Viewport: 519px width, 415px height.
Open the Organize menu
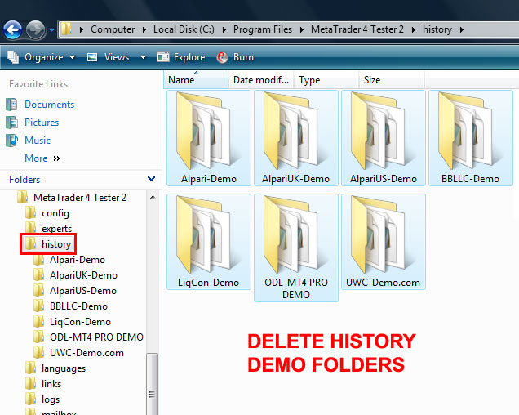(x=42, y=57)
